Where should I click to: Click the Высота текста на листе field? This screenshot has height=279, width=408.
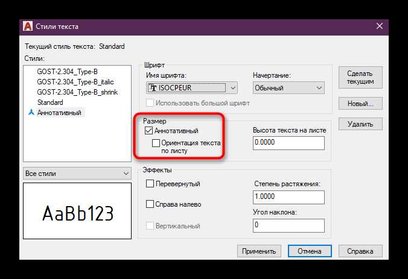(x=288, y=143)
